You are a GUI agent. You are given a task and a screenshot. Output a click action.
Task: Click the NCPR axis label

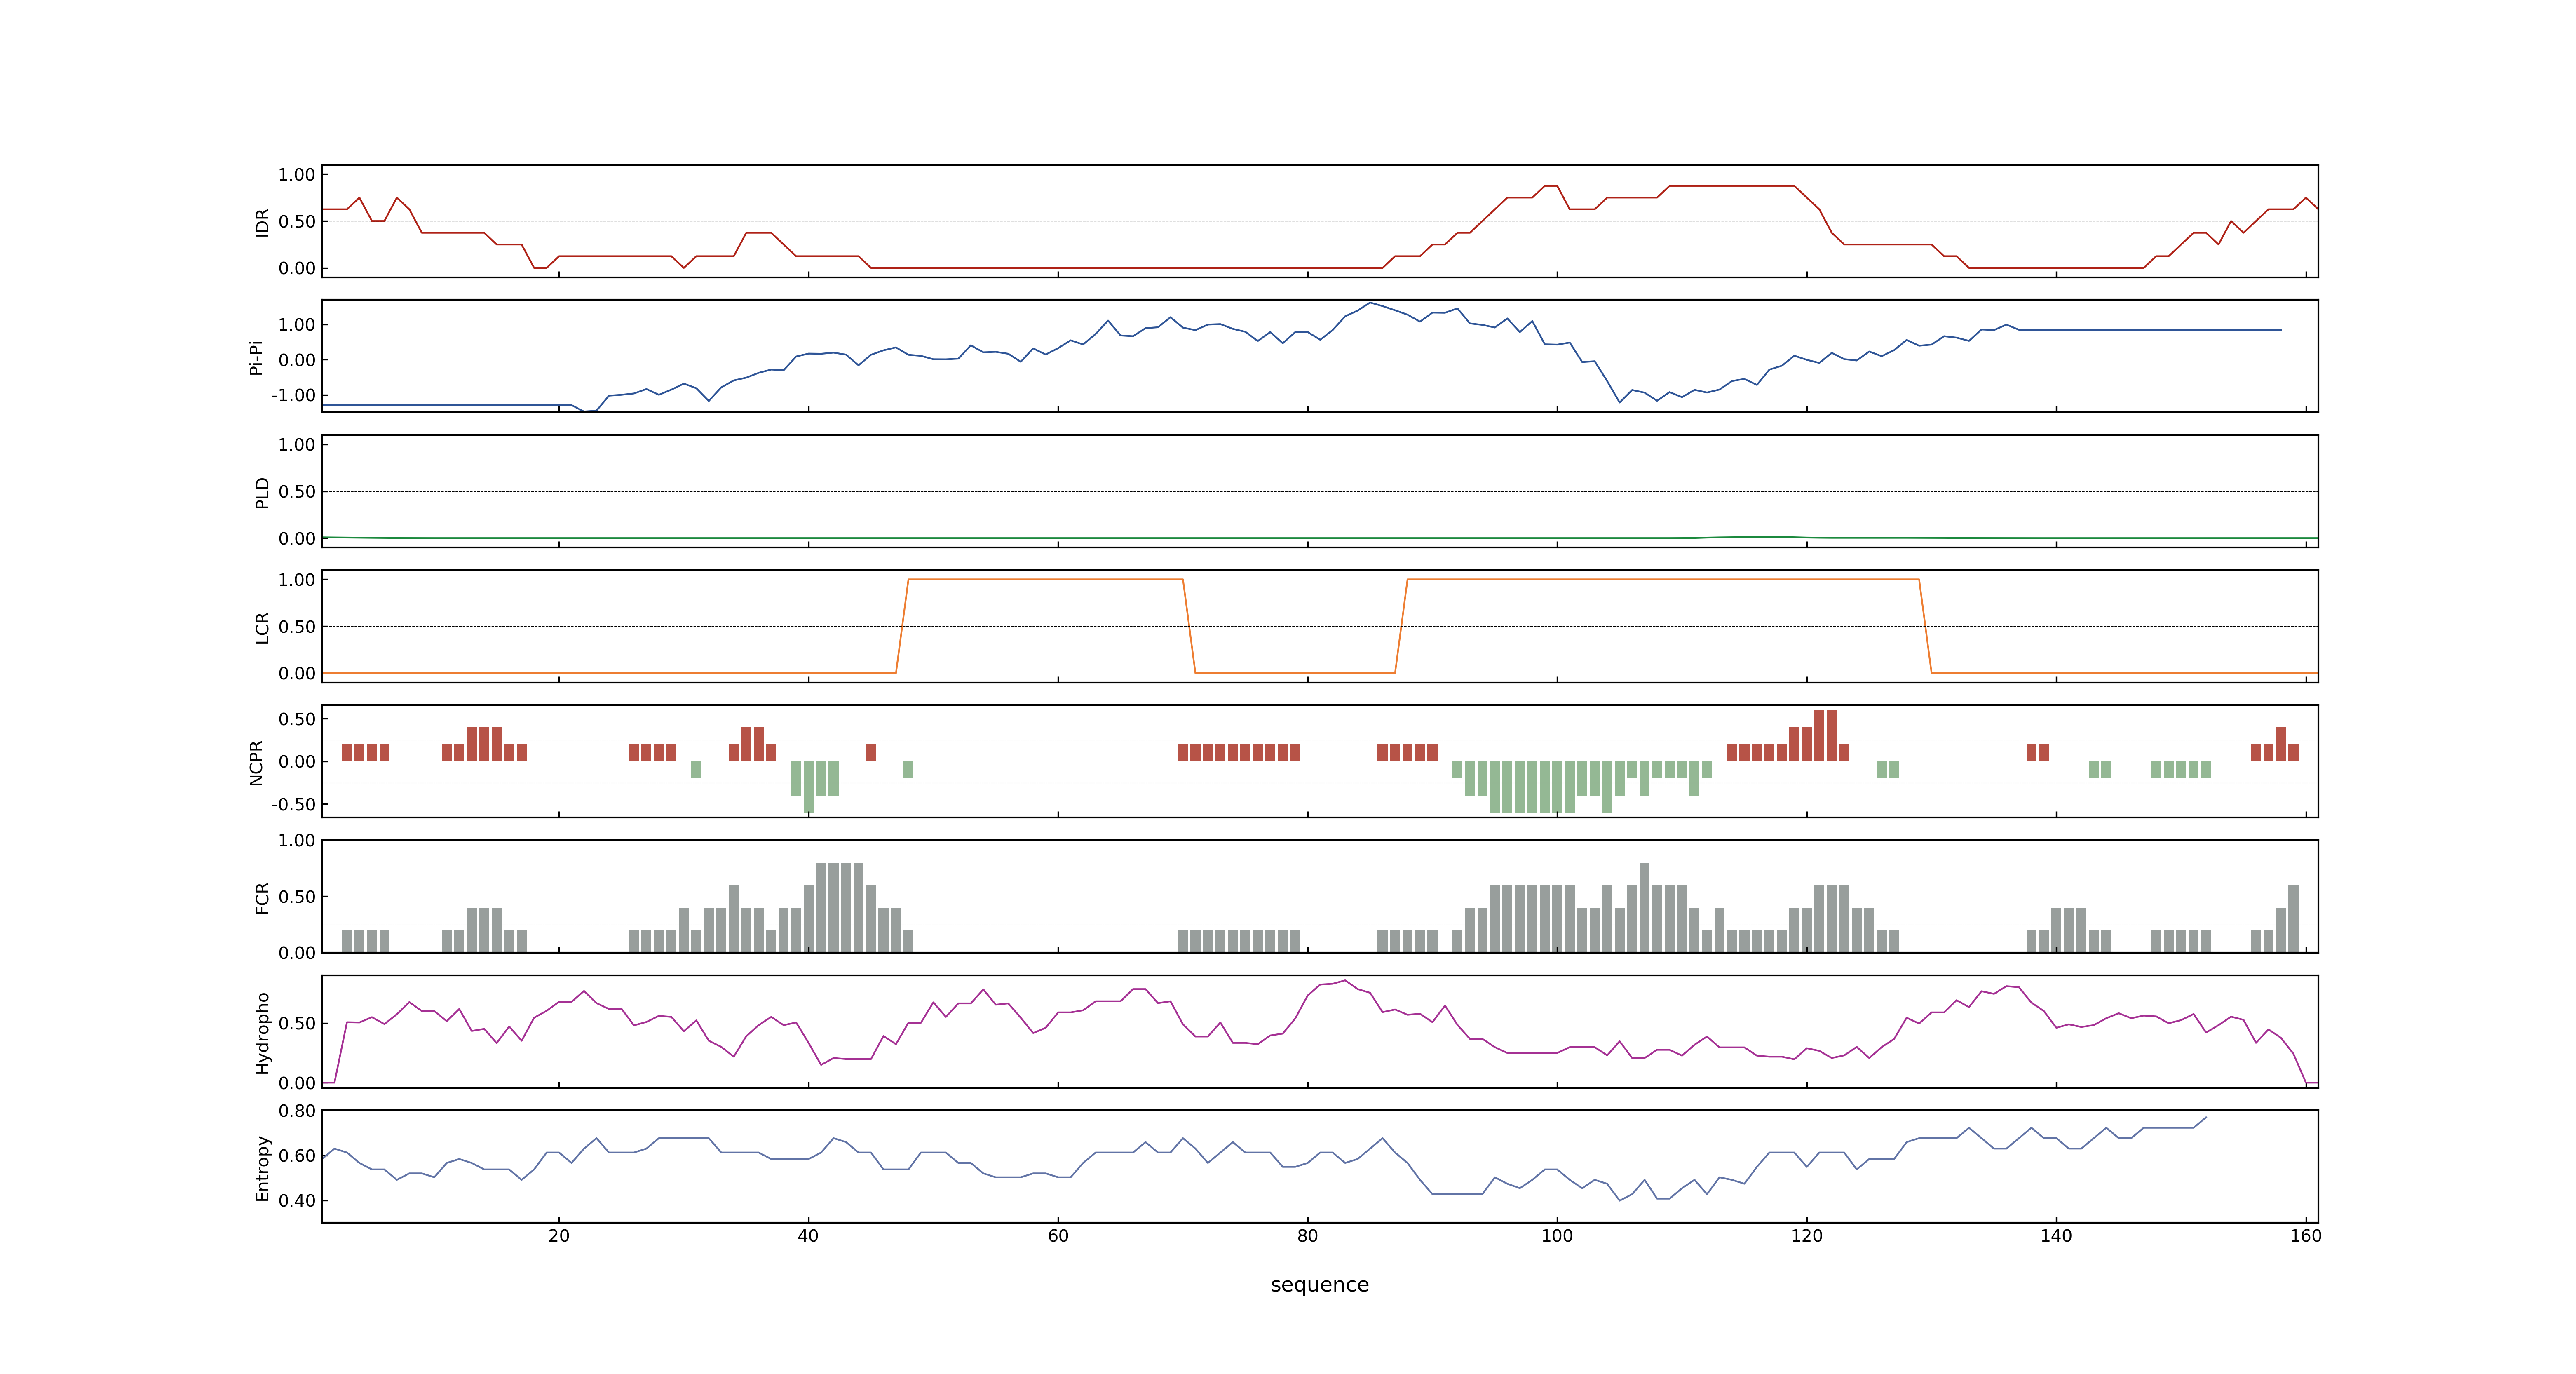[256, 763]
